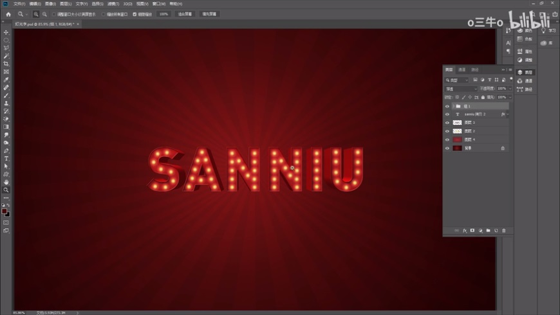
Task: Select the Crop tool
Action: pyautogui.click(x=6, y=64)
